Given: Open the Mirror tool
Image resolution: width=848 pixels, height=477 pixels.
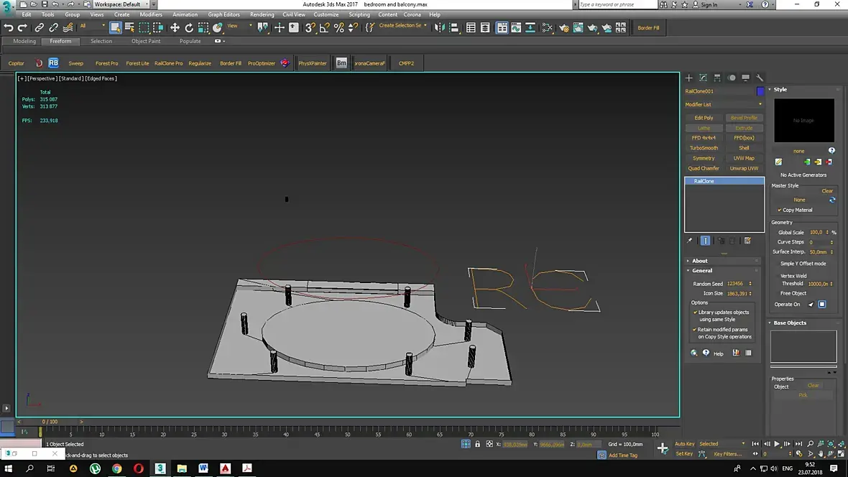Looking at the screenshot, I should [438, 27].
